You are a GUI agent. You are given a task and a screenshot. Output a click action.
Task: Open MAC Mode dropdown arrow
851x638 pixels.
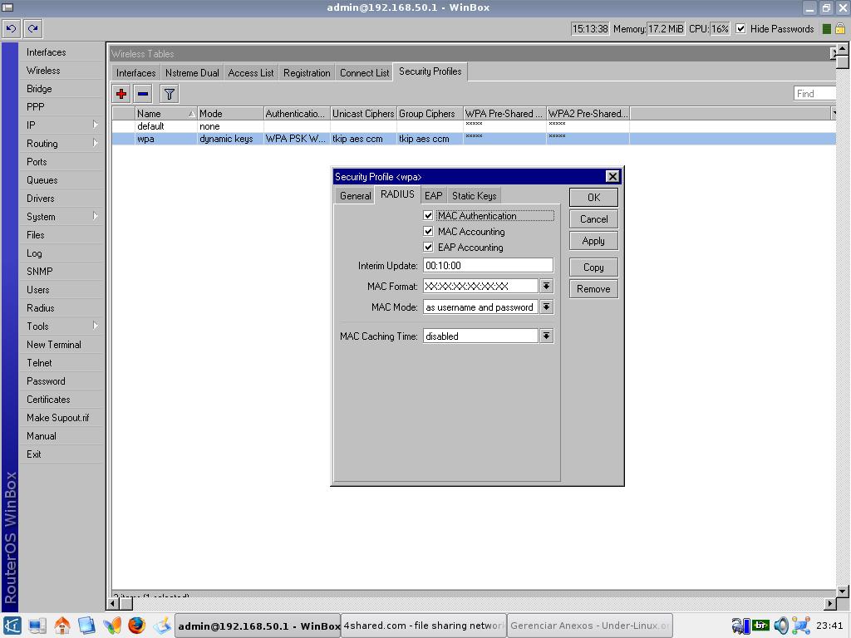tap(547, 307)
